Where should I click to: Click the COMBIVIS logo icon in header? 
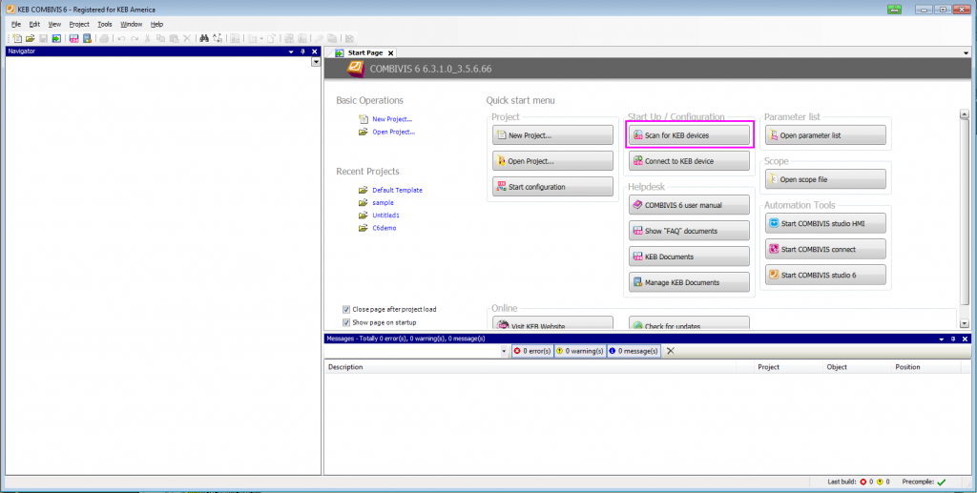point(355,69)
